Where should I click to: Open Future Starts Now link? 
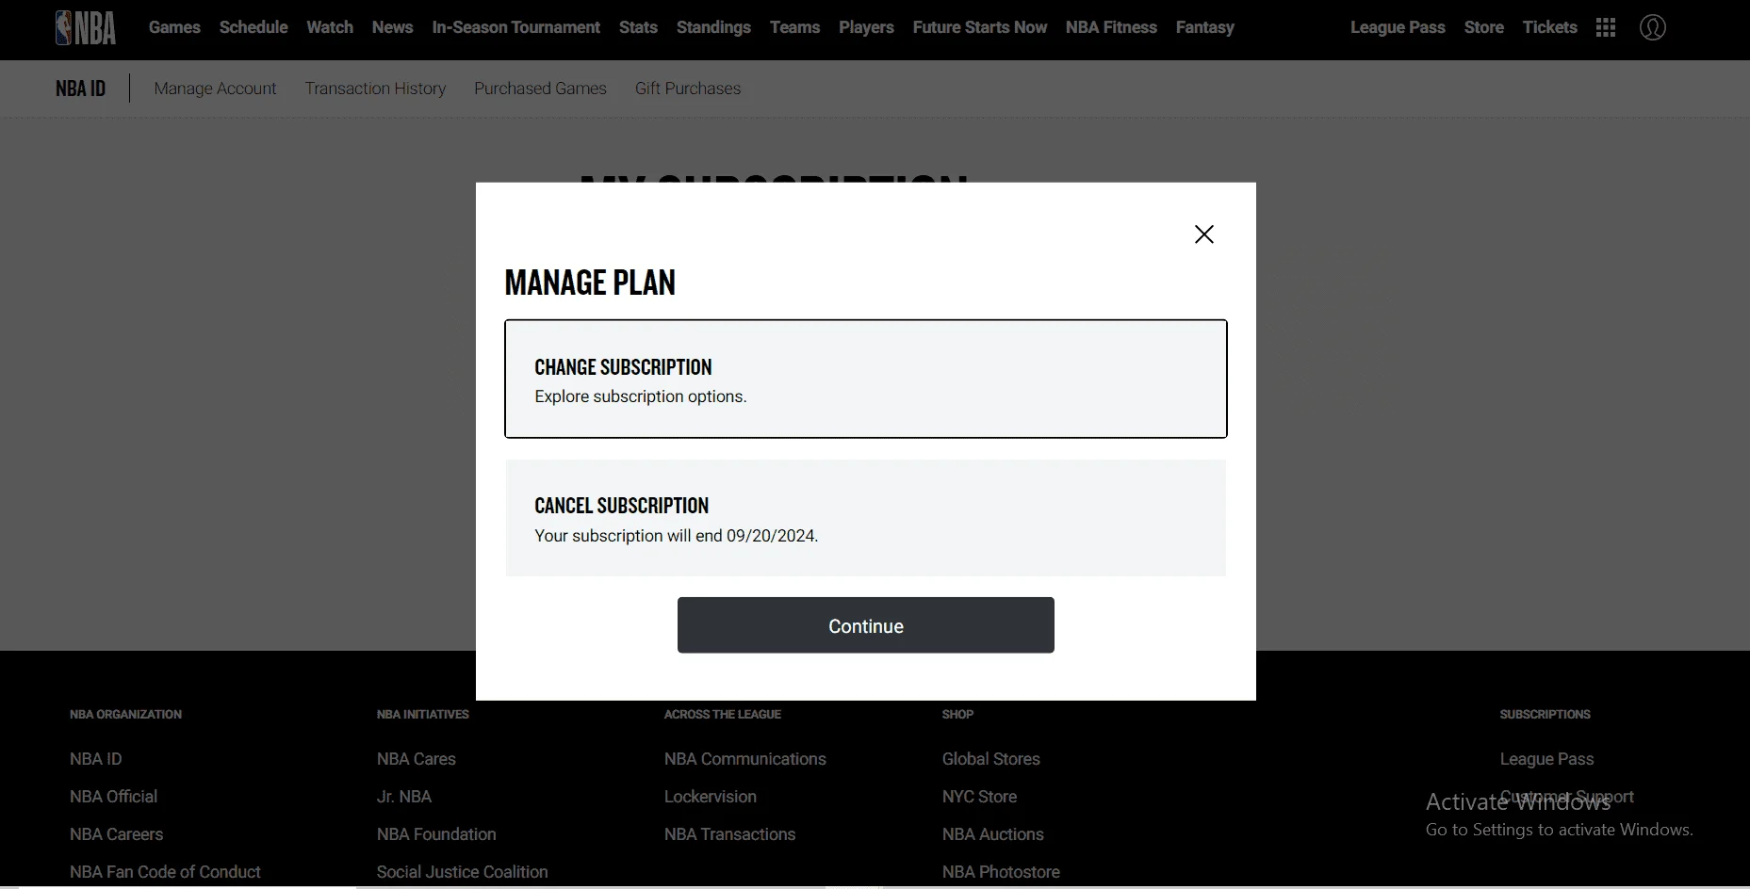(x=980, y=27)
